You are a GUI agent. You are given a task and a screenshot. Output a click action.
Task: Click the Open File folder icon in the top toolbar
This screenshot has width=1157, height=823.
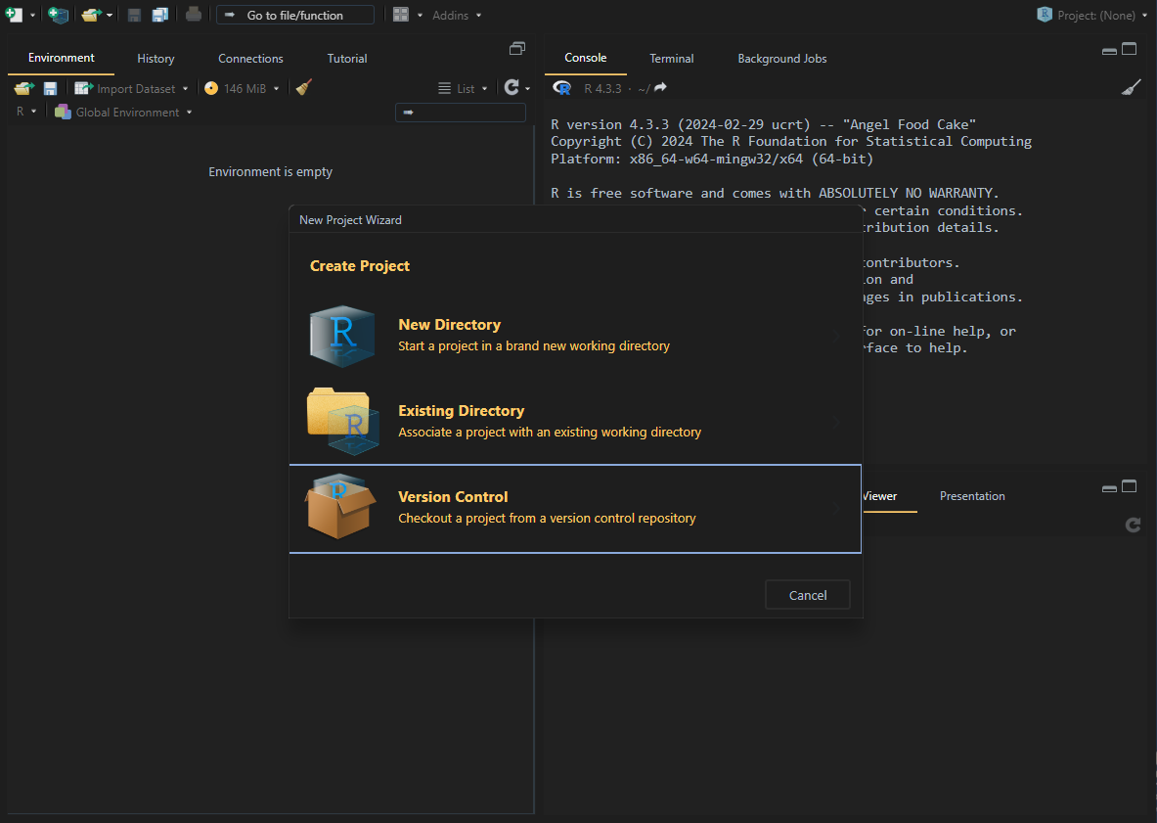click(91, 14)
